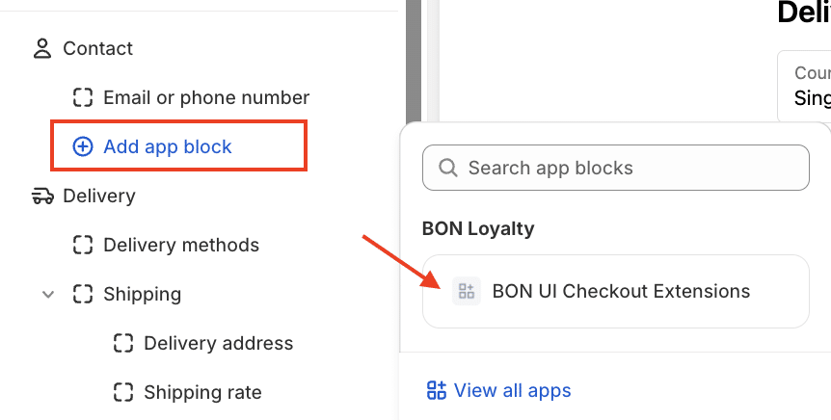Screen dimensions: 831x420
Task: Focus the Search app blocks field
Action: [627, 168]
